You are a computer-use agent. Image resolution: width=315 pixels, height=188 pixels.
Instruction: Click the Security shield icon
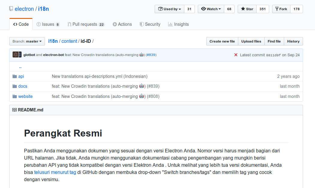tap(141, 24)
